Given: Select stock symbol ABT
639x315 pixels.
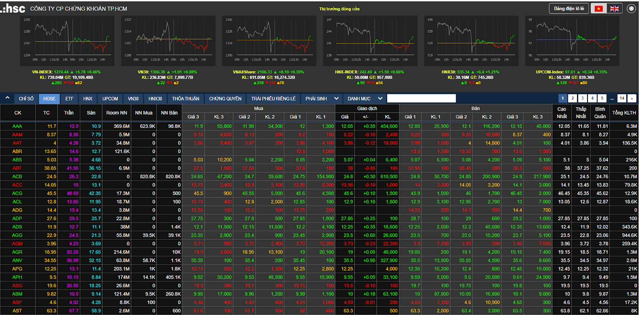Looking at the screenshot, I should click(x=17, y=168).
